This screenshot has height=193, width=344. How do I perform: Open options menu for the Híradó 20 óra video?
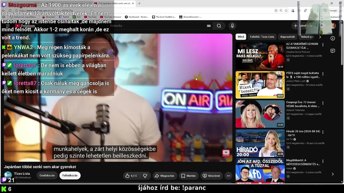(323, 132)
